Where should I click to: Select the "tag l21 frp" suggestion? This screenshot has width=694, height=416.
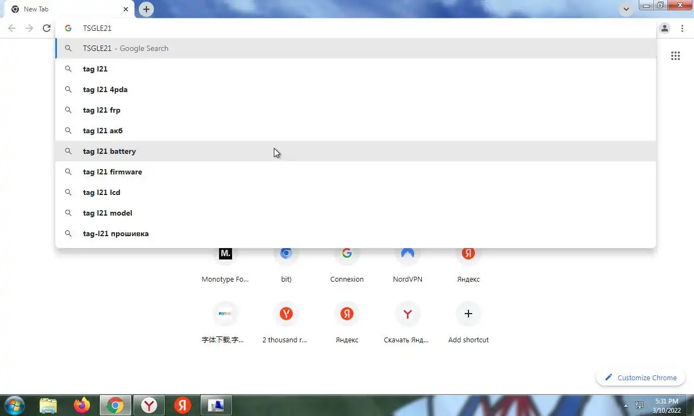coord(356,110)
